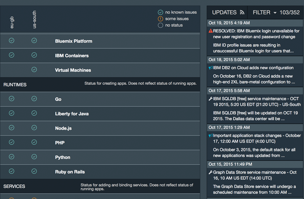Open IBM SQLDB [free] service maintenance update
Screen dimensions: 304x199
pos(257,101)
